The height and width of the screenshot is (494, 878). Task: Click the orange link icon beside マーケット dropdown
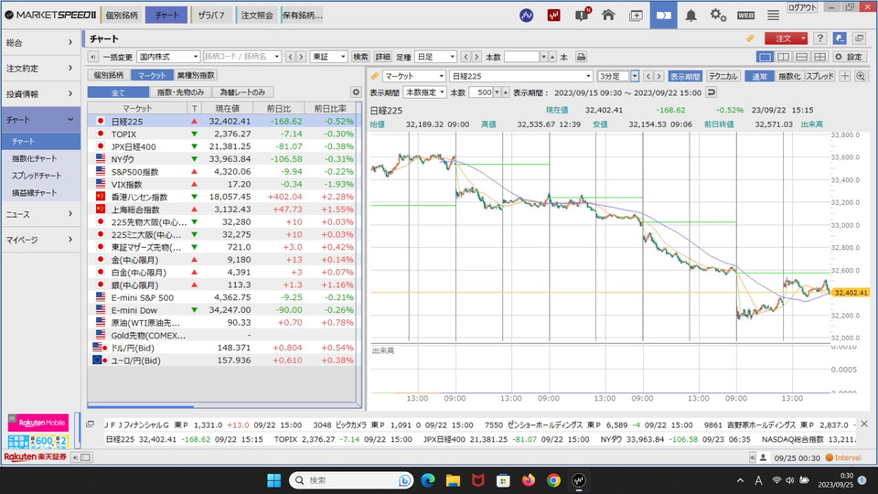coord(375,76)
